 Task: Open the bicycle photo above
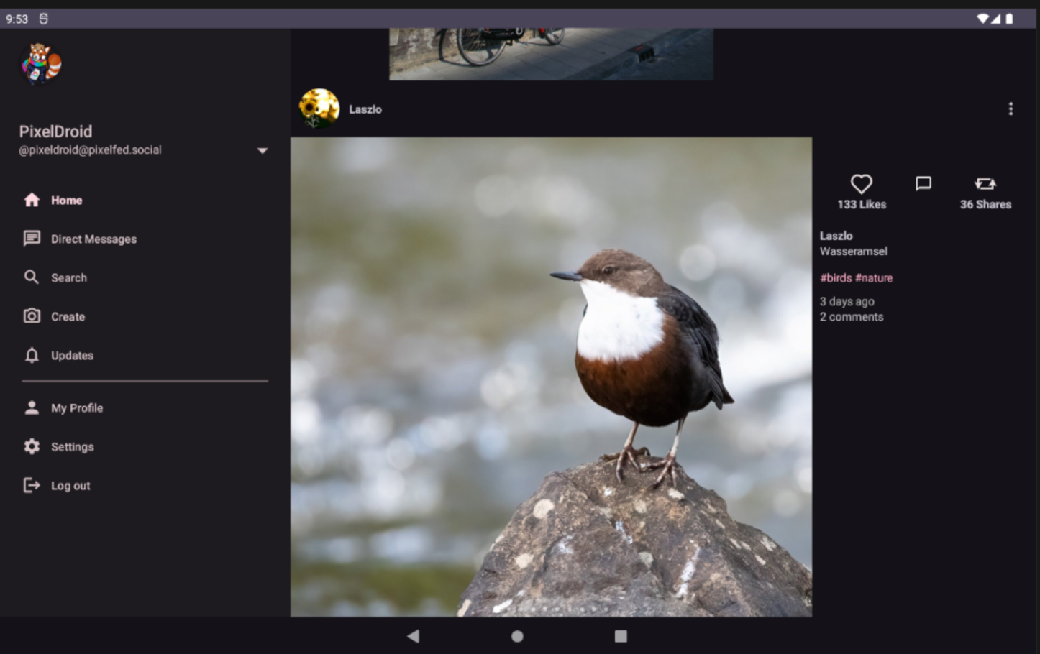[x=551, y=54]
